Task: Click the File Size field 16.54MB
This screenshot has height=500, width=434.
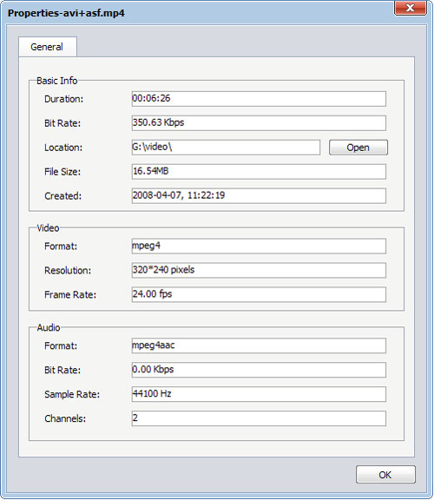Action: click(259, 172)
